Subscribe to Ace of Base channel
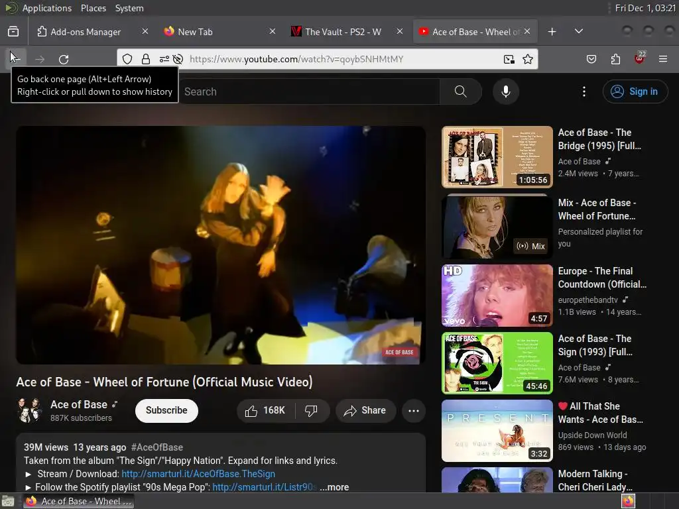 pos(166,410)
